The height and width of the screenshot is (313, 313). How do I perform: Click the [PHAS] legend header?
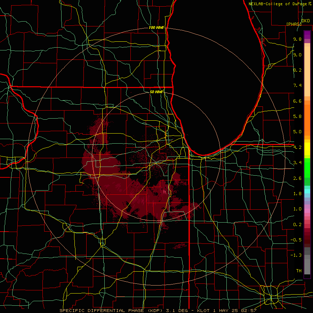click(x=294, y=24)
